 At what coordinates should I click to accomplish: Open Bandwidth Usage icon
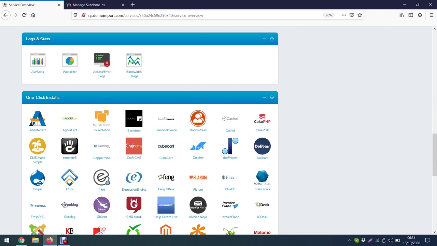tap(134, 60)
